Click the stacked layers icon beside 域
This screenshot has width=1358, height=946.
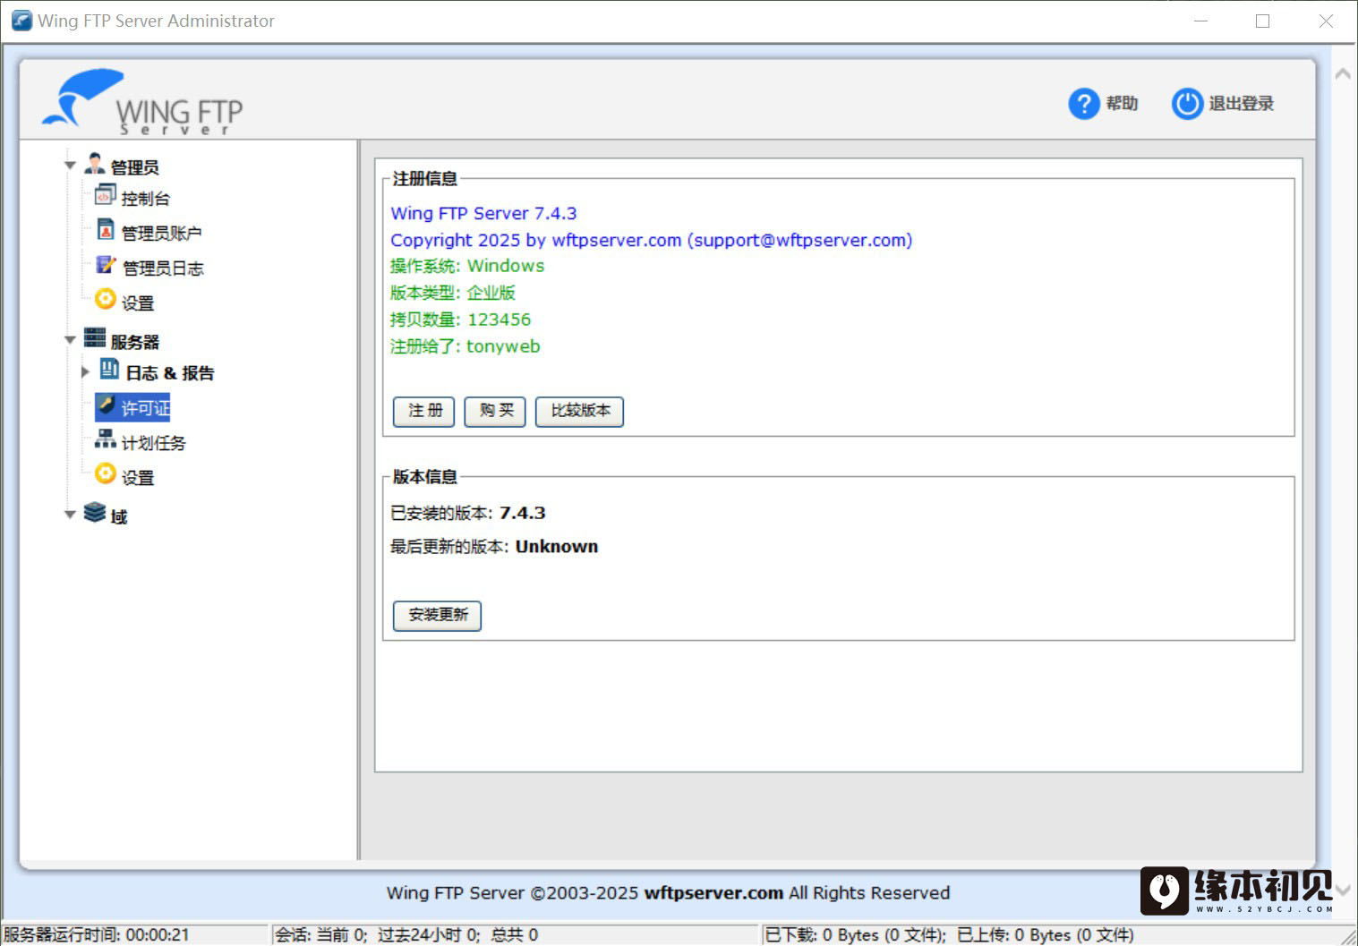point(95,512)
